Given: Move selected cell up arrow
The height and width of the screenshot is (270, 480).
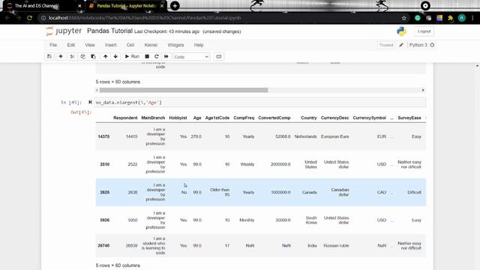Looking at the screenshot, I should pos(105,57).
